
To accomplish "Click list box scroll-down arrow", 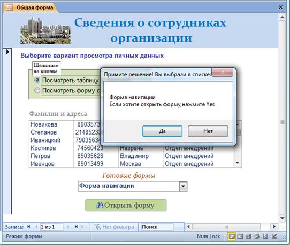I will click(238, 163).
